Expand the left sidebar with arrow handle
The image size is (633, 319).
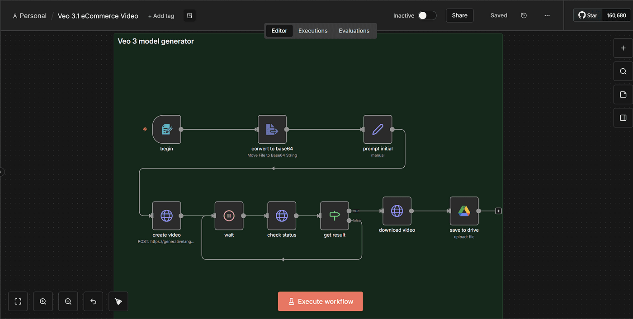coord(1,172)
